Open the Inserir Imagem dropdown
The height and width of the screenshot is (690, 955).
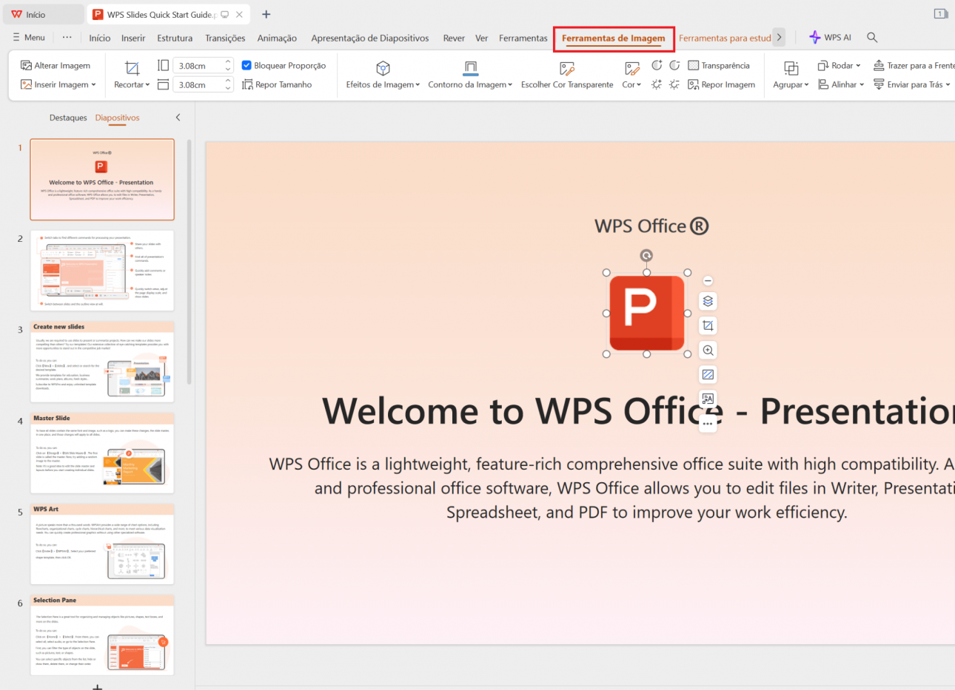[58, 84]
